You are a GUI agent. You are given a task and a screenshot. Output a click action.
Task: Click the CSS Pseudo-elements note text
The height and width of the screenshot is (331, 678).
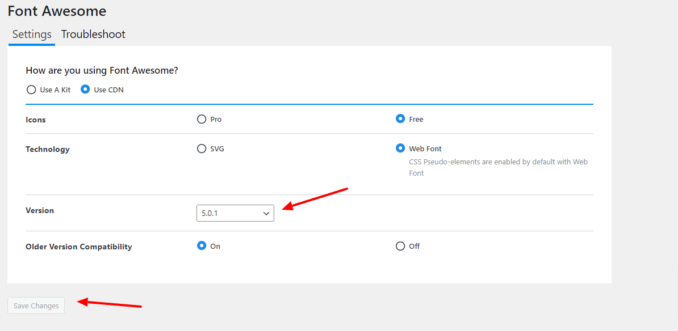pos(498,167)
